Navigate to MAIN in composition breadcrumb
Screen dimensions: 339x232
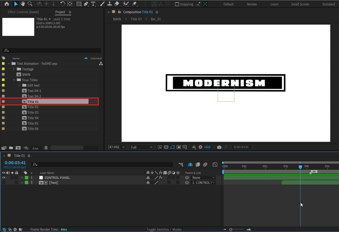click(117, 19)
